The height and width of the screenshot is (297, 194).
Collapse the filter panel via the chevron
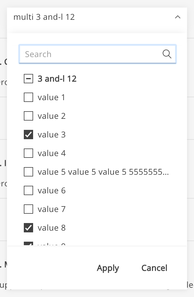178,17
